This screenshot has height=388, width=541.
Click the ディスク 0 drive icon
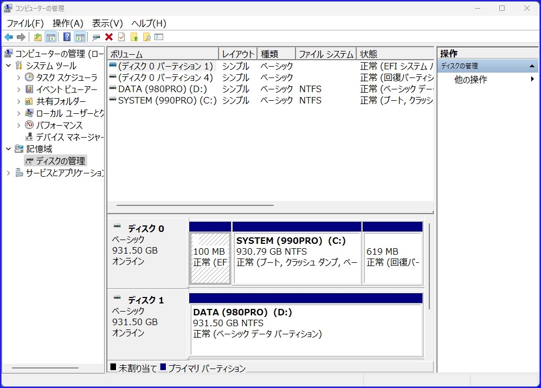point(117,226)
